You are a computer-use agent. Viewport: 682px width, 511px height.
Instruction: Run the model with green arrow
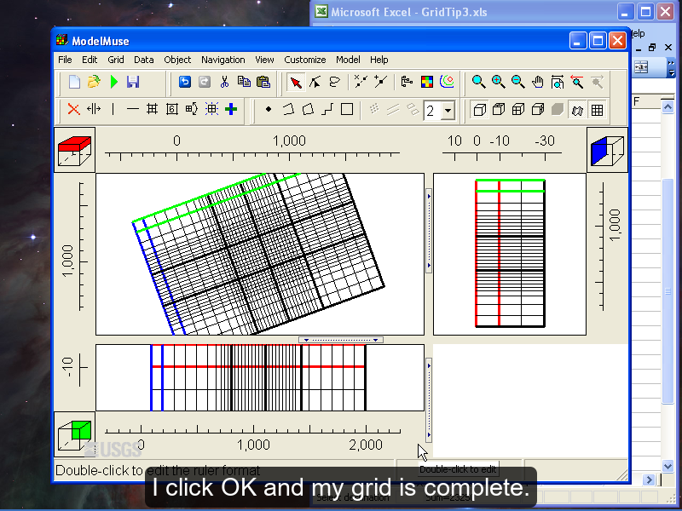point(114,82)
